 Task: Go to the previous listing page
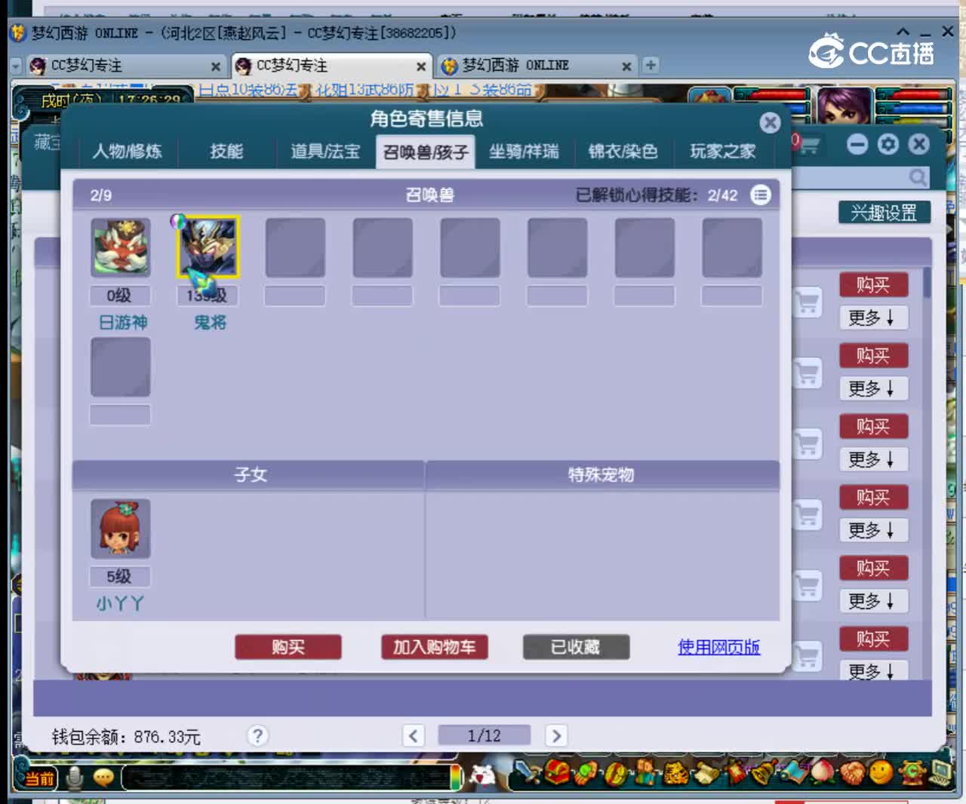point(413,735)
